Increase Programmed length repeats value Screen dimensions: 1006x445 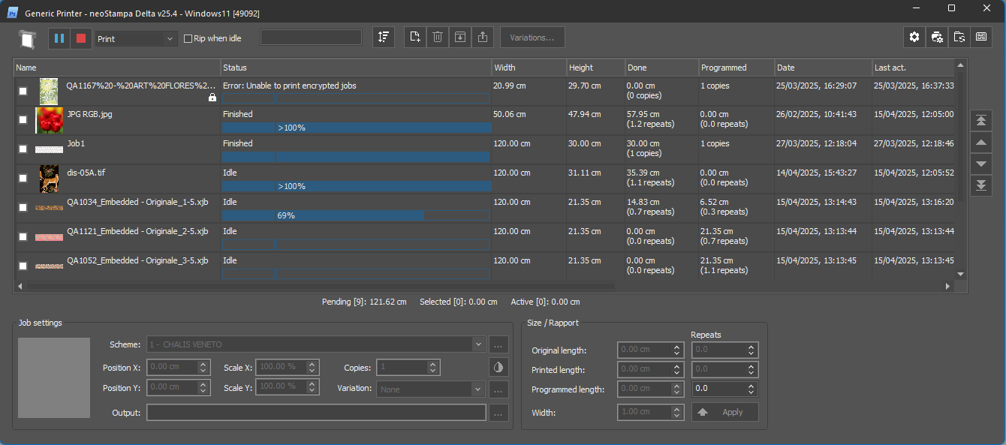[751, 386]
